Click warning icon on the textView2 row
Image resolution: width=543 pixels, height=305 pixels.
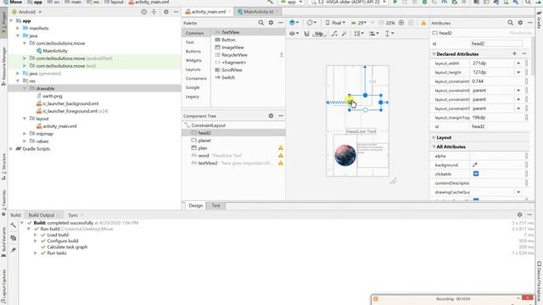pos(281,163)
